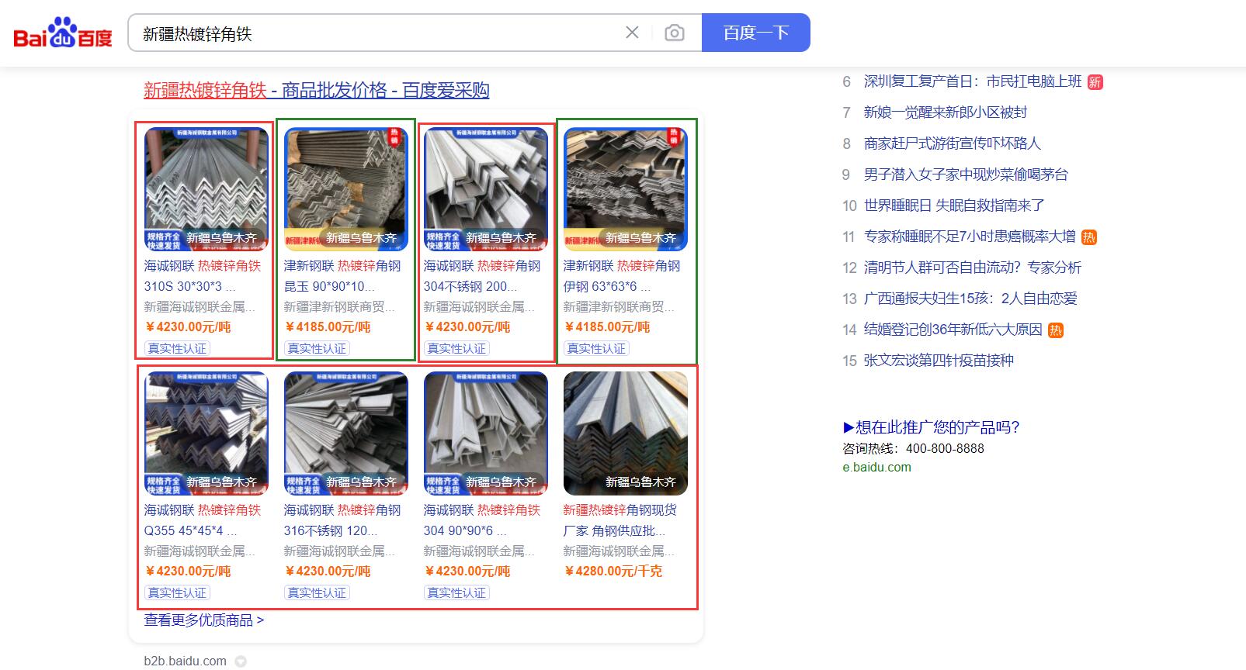Open hot search 深圳复工复产首日：市民扛电脑上班
This screenshot has width=1246, height=670.
tap(973, 81)
